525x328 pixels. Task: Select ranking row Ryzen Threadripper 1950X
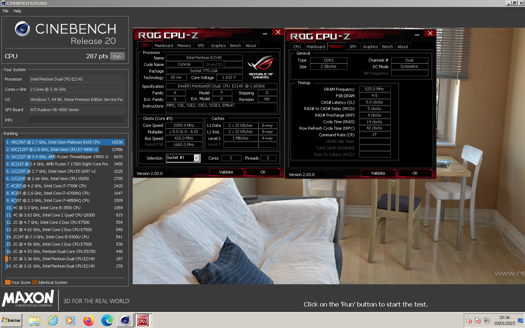[65, 157]
